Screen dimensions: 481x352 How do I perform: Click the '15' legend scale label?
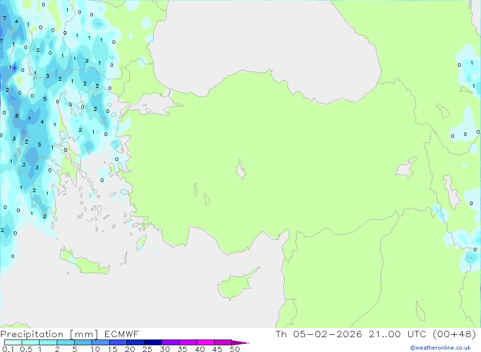click(x=113, y=349)
